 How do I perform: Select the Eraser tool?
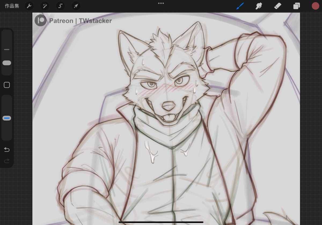(x=278, y=6)
